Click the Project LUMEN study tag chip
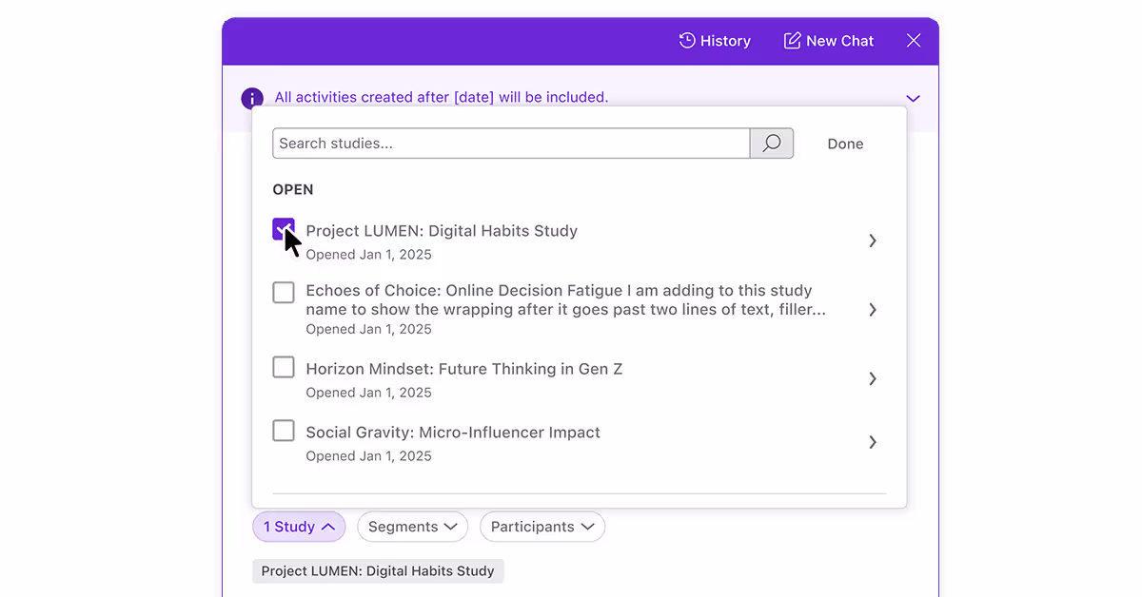 378,571
